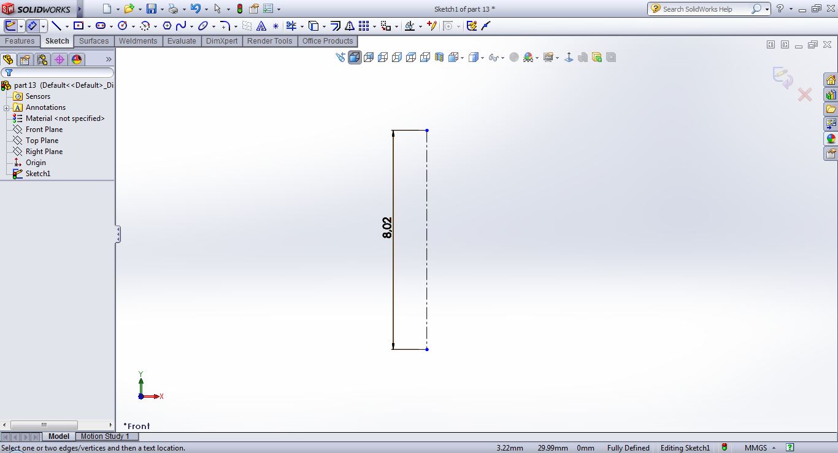Click the Motion Study 1 tab

click(x=105, y=436)
